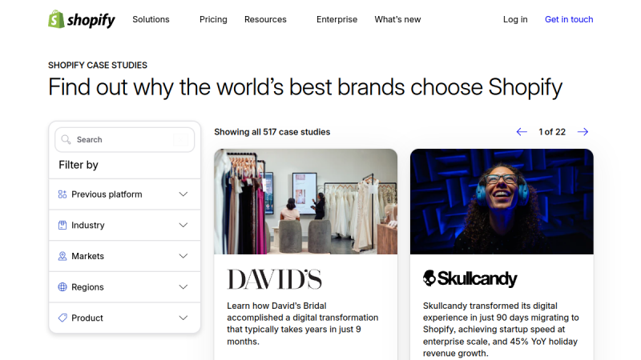Click the Industry storefront icon
This screenshot has width=641, height=360.
(x=62, y=226)
